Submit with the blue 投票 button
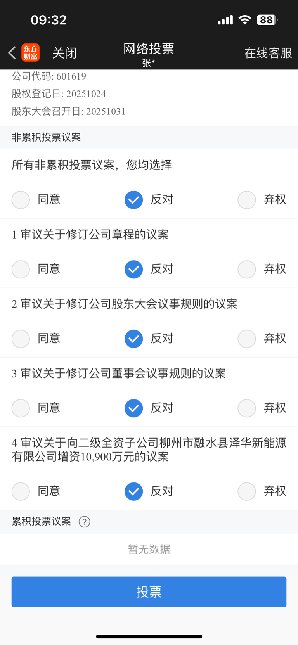The height and width of the screenshot is (645, 298). tap(149, 592)
